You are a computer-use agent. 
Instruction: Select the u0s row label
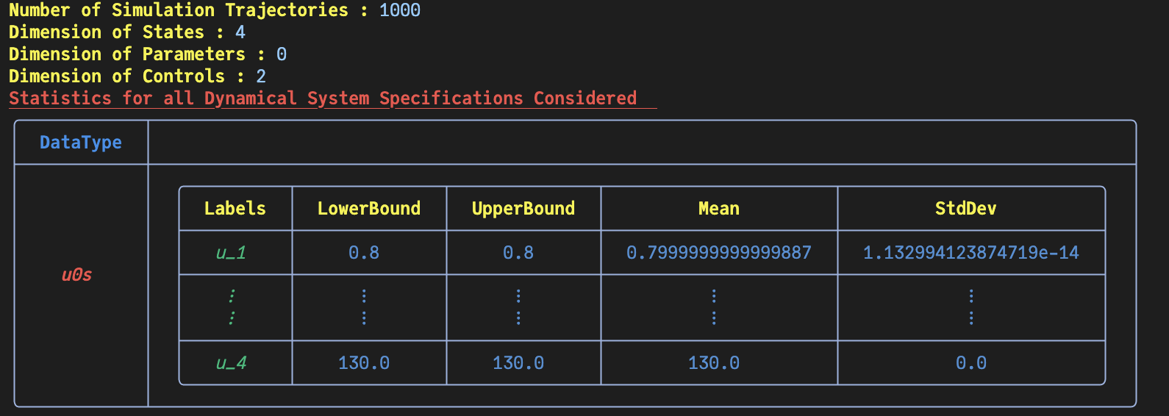76,275
